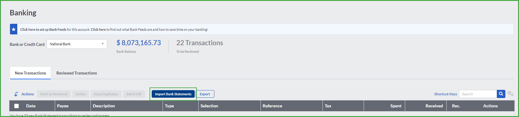Sort by the Date column header

click(x=31, y=106)
